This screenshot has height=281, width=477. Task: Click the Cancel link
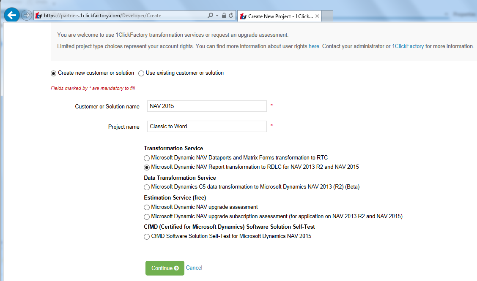194,268
